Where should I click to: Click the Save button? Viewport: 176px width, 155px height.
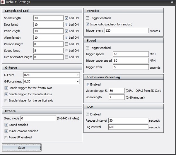tap(22, 147)
